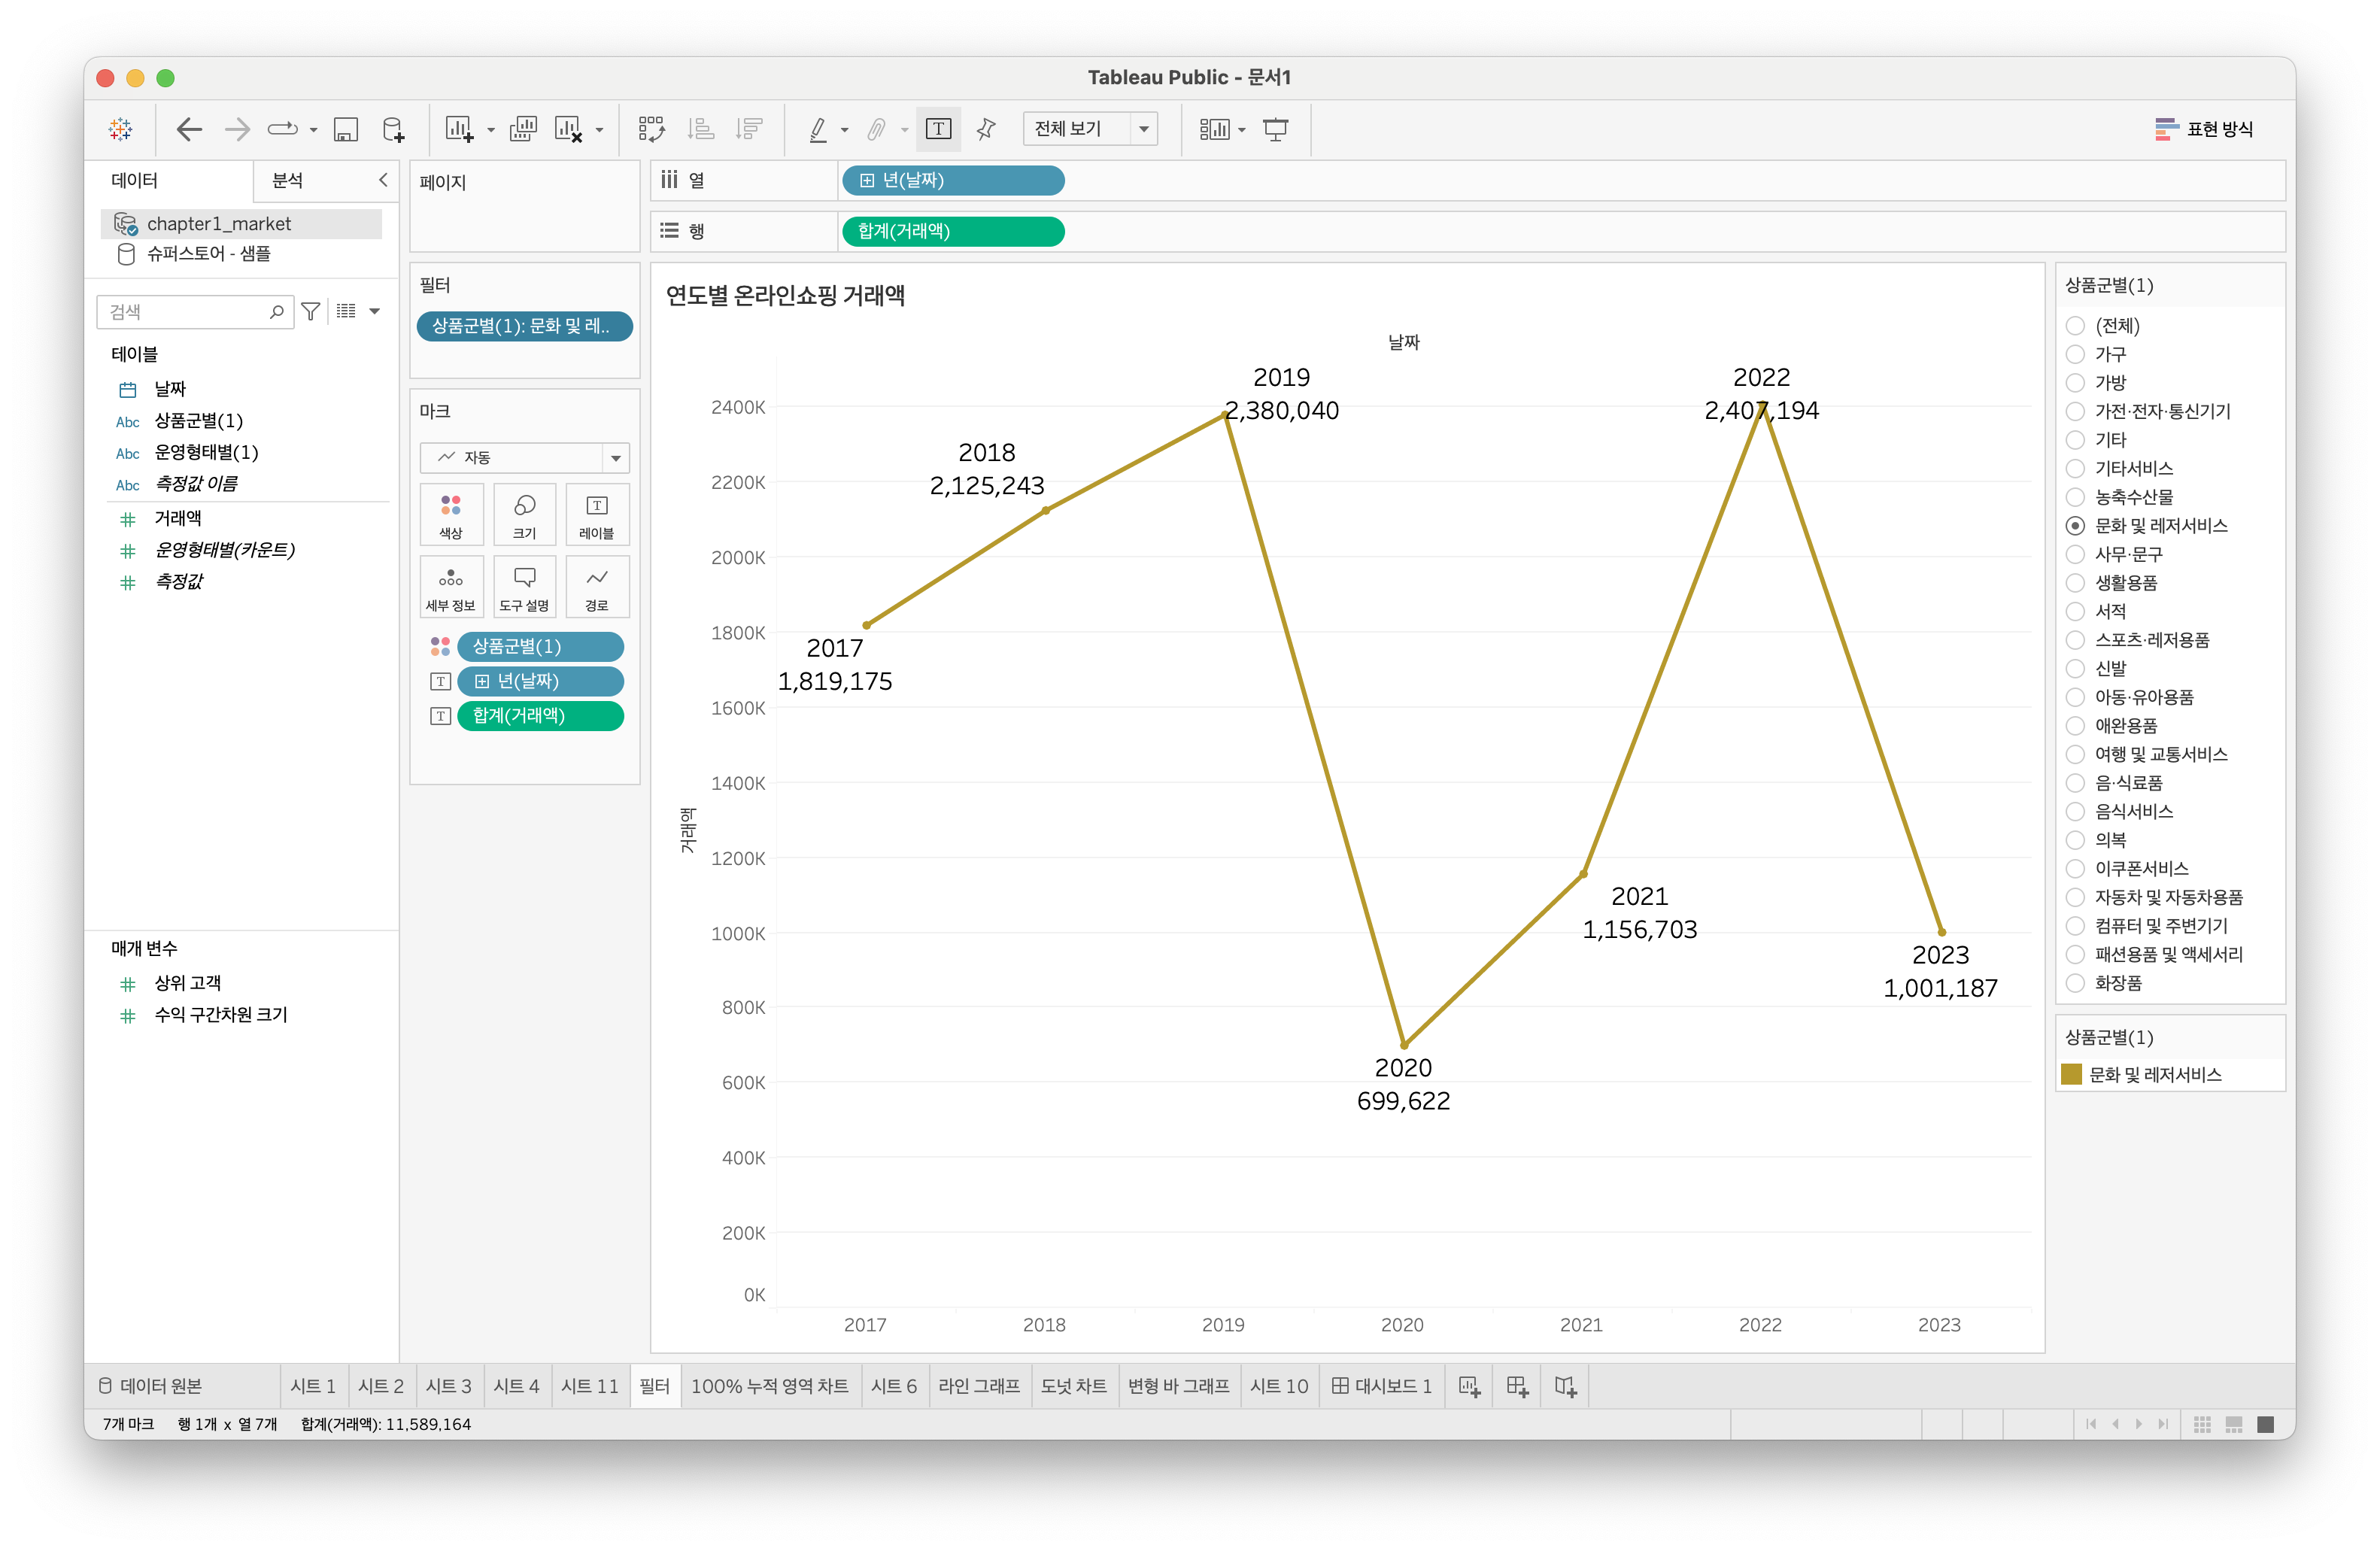Click the swap rows and columns icon
Image resolution: width=2380 pixels, height=1551 pixels.
click(652, 129)
